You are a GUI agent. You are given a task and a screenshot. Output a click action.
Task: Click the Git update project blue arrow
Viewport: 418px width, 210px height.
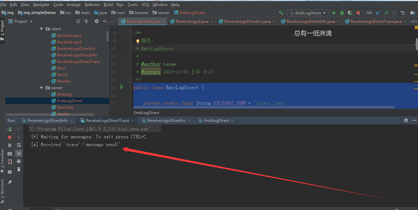[378, 13]
